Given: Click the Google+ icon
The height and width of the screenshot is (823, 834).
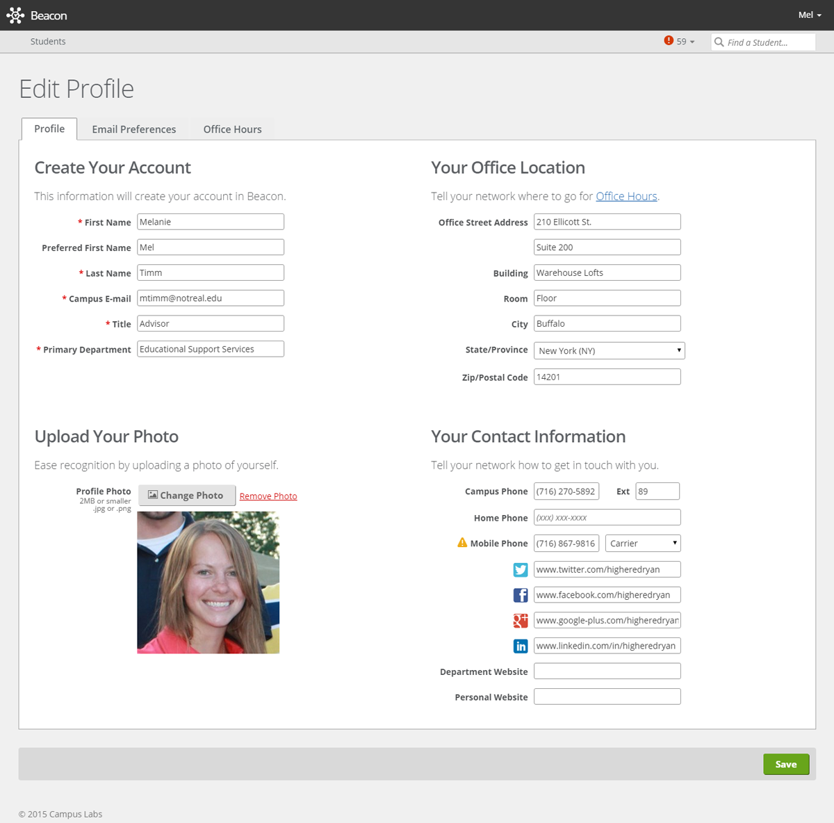Looking at the screenshot, I should 520,620.
